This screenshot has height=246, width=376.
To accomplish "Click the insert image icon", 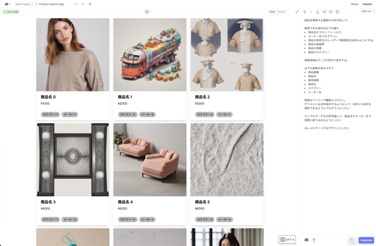I will click(x=338, y=12).
